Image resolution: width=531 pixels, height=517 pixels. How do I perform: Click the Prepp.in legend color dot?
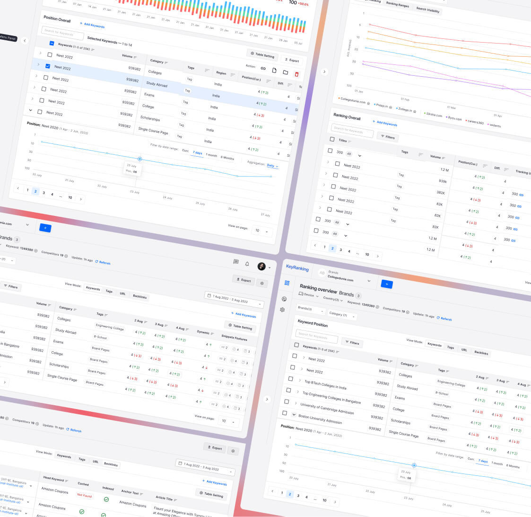(x=374, y=104)
